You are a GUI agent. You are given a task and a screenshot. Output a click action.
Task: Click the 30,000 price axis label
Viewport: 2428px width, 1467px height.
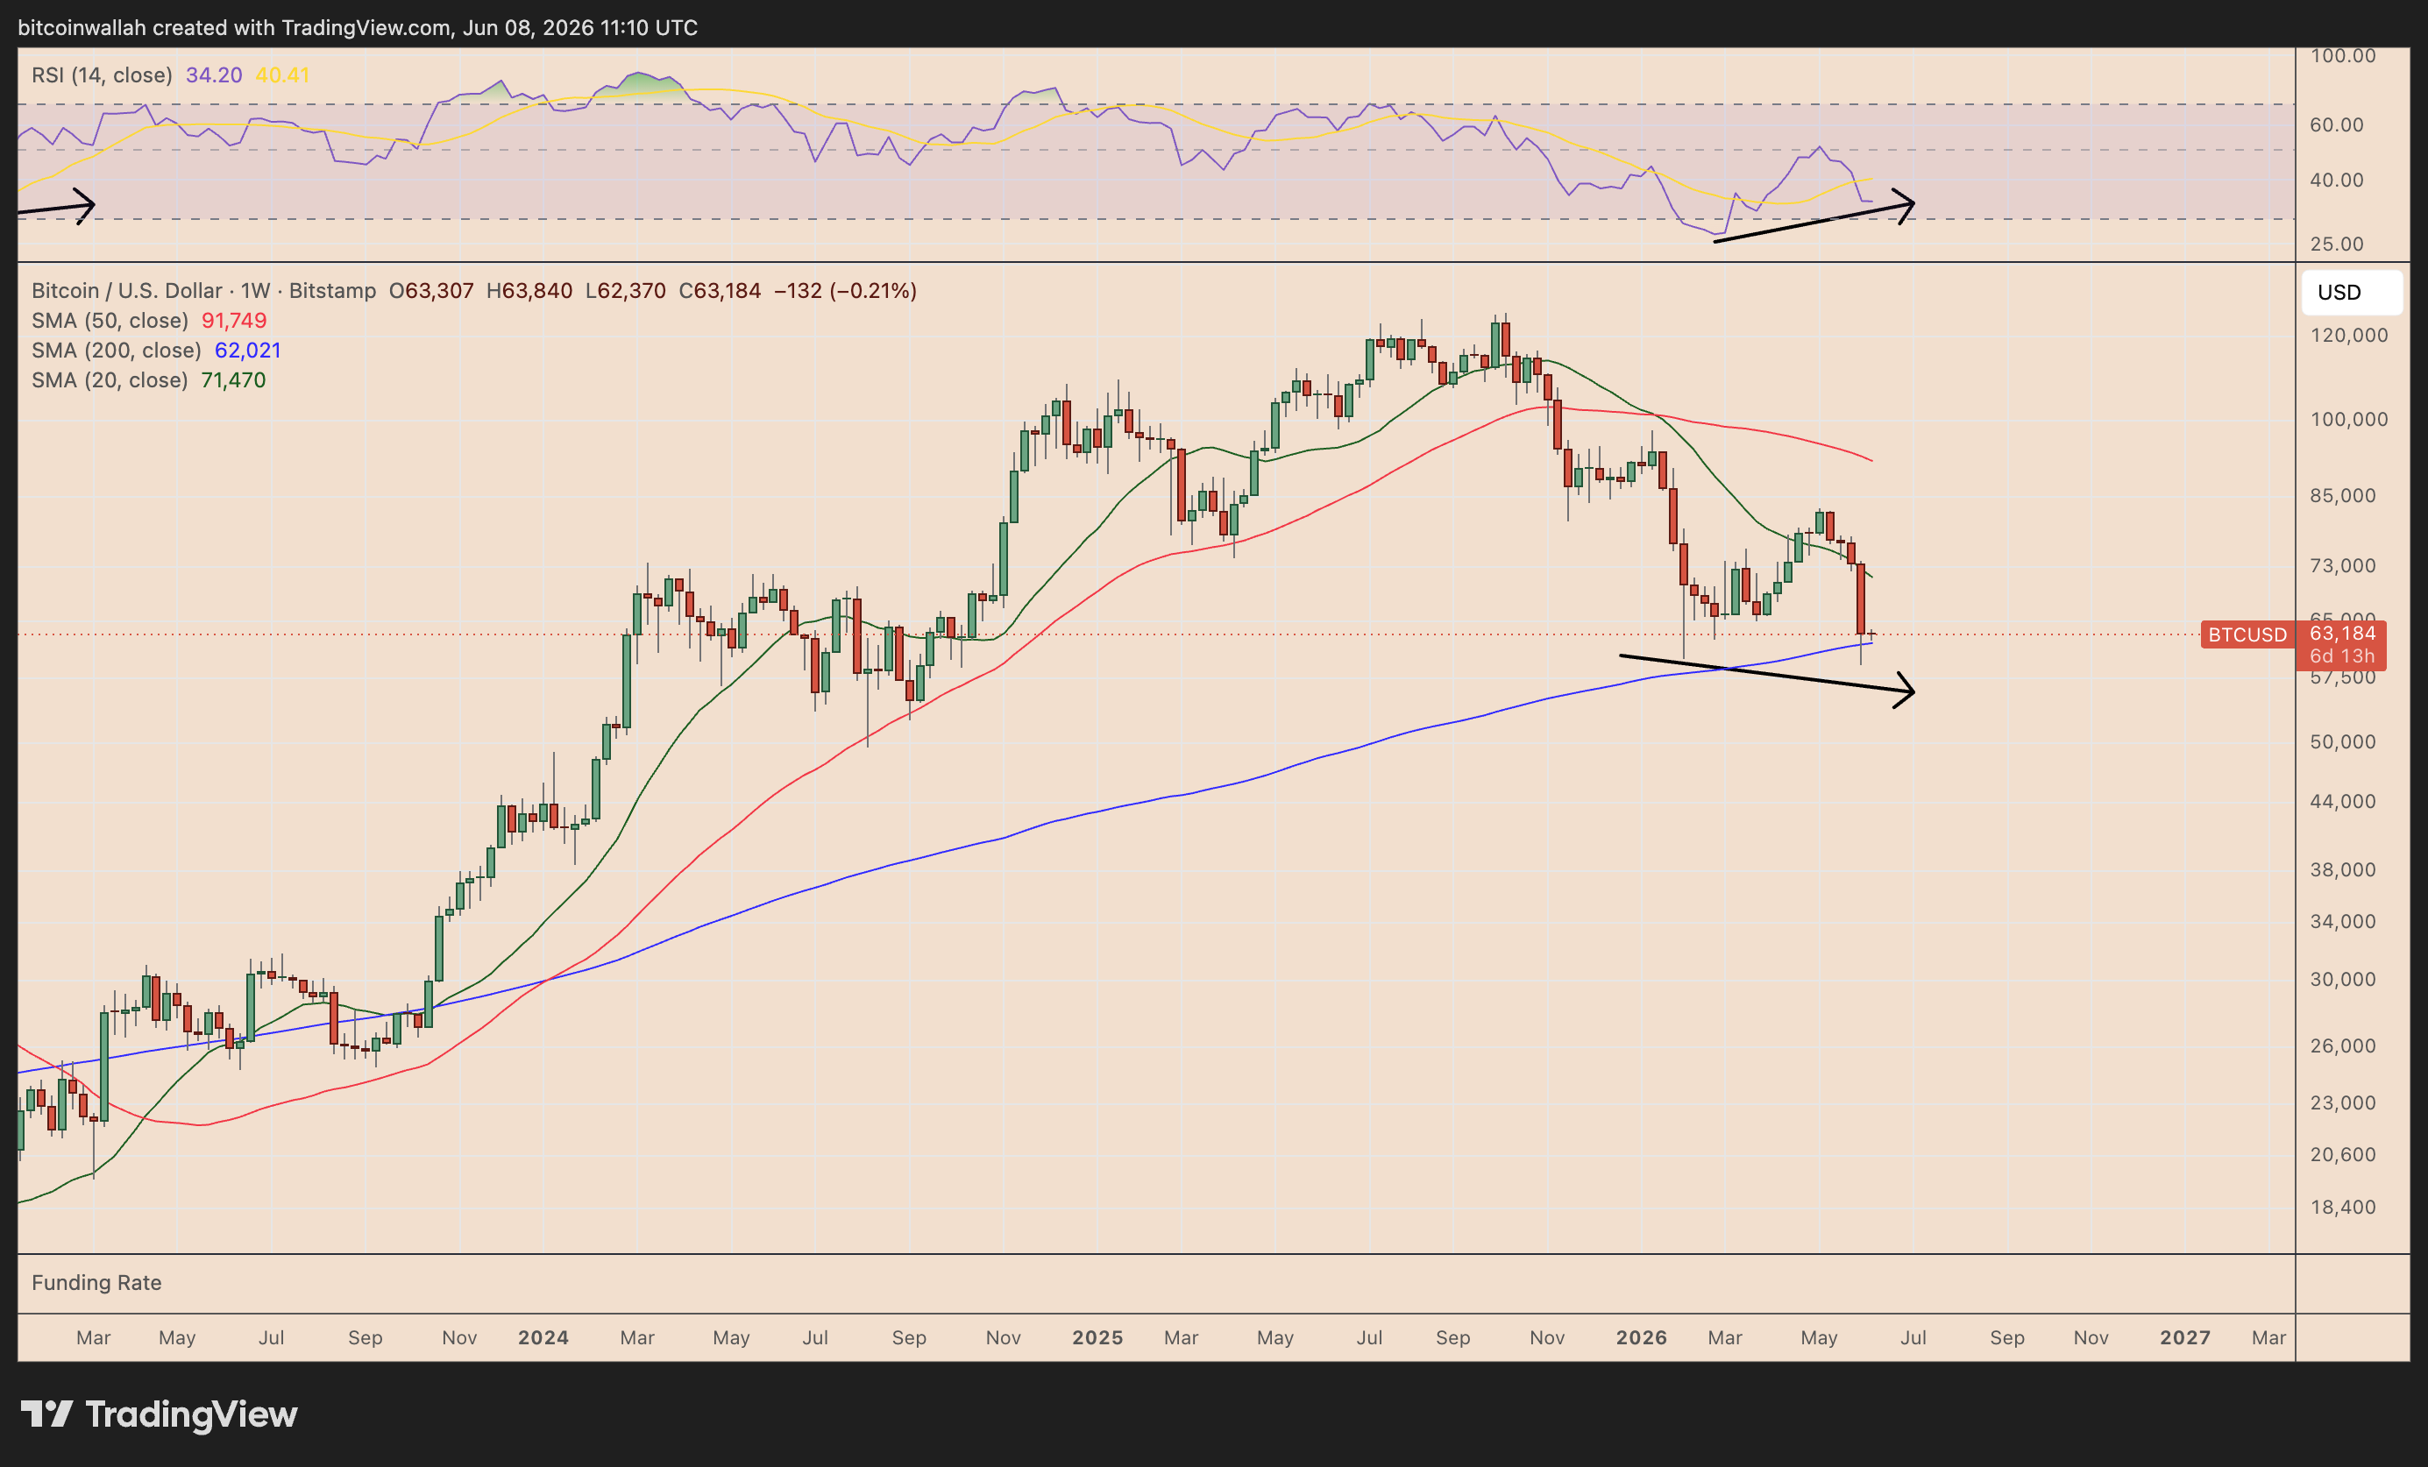click(x=2343, y=979)
